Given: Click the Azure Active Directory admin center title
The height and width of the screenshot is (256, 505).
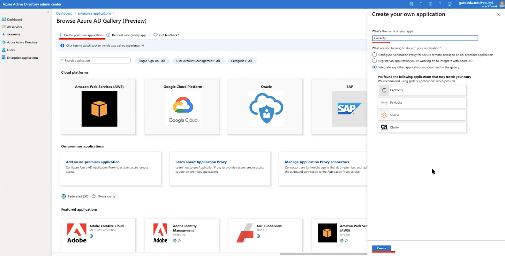Looking at the screenshot, I should pos(32,4).
